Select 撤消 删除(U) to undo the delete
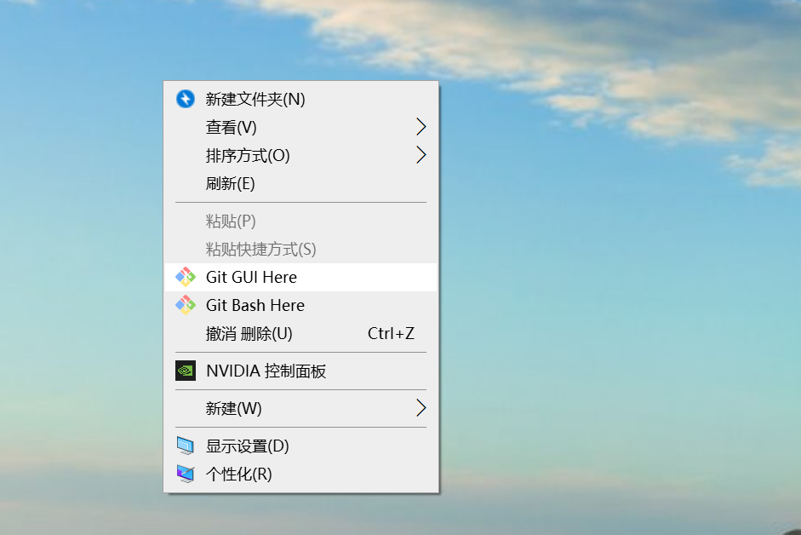Screen dimensions: 801x535 coord(300,333)
